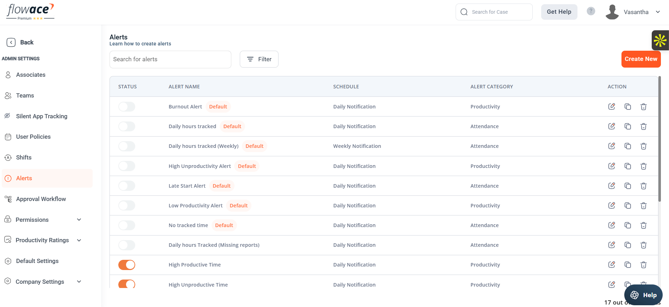Delete the Late Start Alert
The height and width of the screenshot is (307, 669).
tap(643, 186)
